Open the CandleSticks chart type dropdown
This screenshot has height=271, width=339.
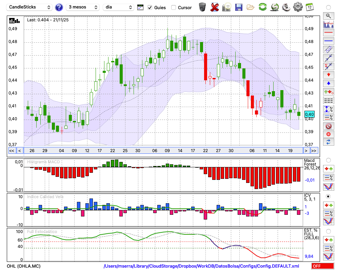pos(30,7)
